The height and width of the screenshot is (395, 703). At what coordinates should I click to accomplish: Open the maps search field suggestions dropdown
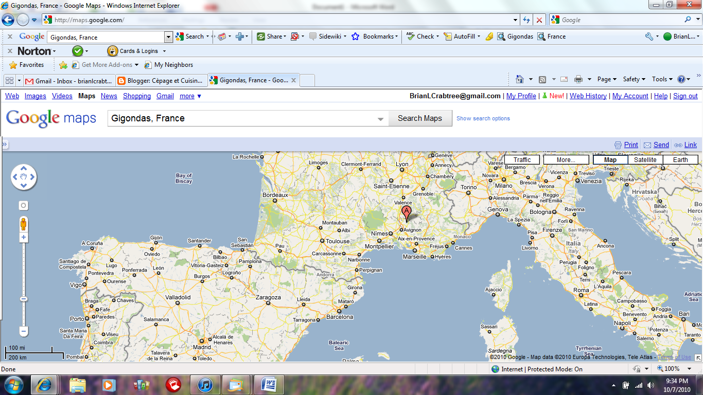click(x=381, y=119)
